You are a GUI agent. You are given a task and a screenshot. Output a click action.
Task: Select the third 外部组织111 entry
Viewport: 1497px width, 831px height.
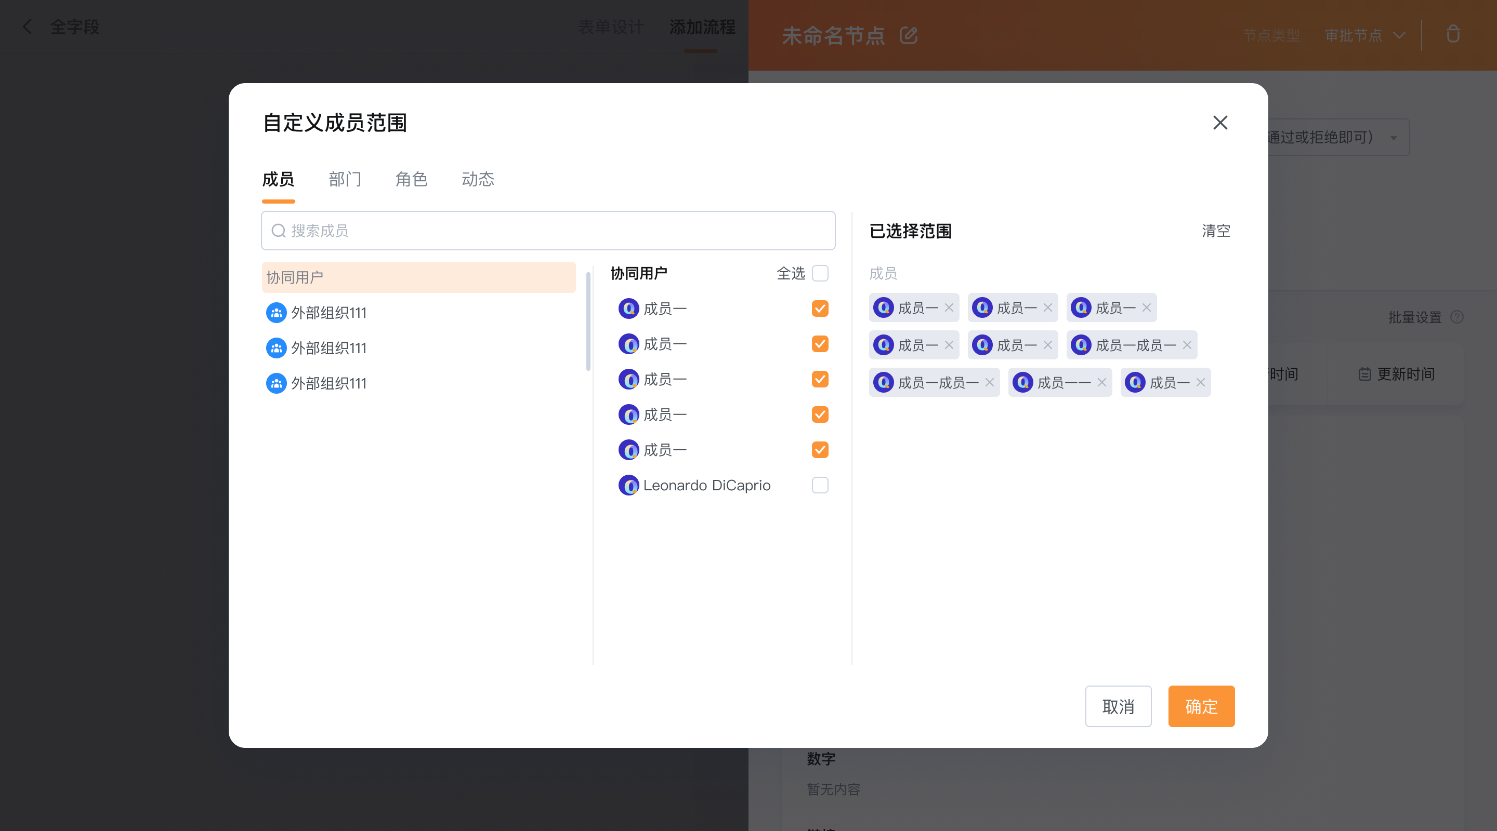click(418, 384)
